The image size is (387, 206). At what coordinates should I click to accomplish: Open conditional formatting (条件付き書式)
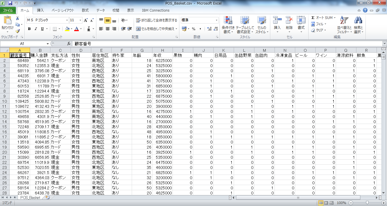(x=228, y=25)
